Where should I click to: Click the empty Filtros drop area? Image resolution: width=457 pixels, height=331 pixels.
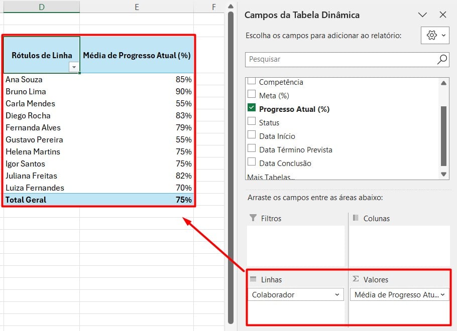[x=295, y=246]
